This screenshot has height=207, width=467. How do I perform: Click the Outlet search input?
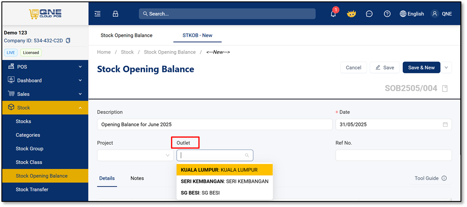[215, 155]
